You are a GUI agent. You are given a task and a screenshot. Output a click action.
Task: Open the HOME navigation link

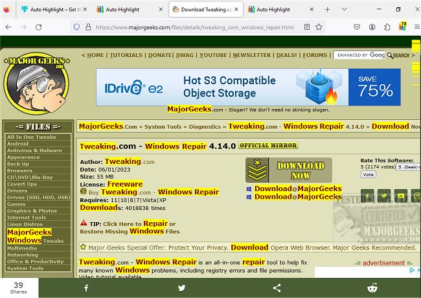[x=95, y=55]
